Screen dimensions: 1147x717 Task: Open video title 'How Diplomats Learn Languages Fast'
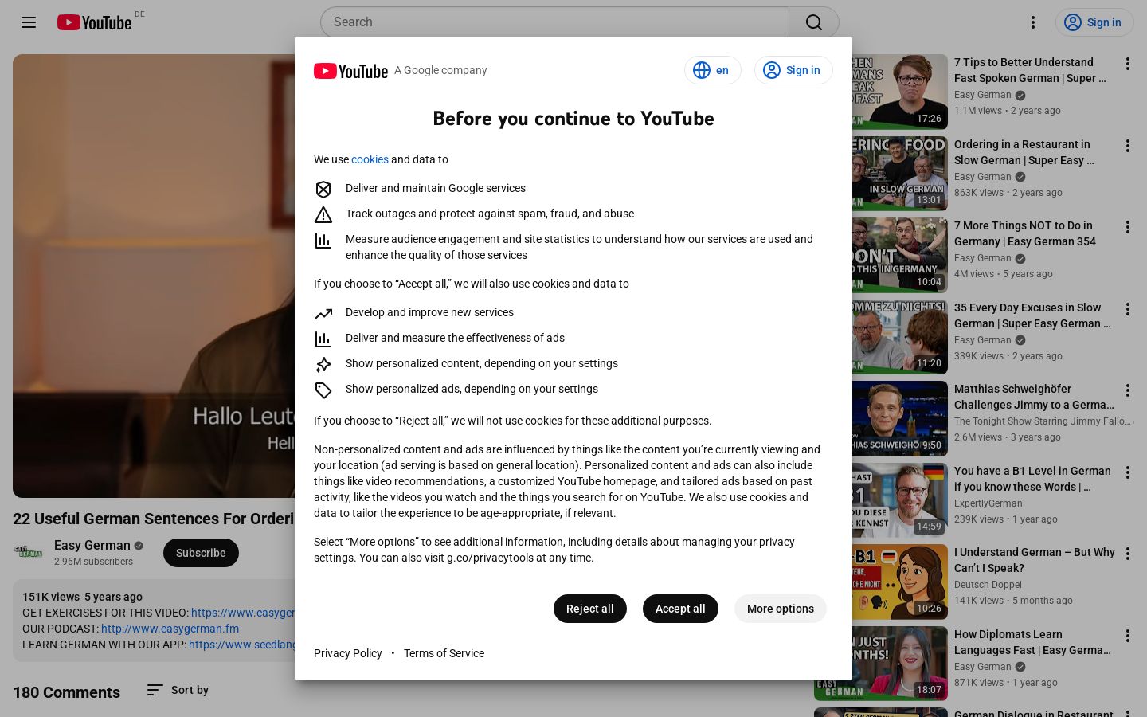pyautogui.click(x=1032, y=642)
